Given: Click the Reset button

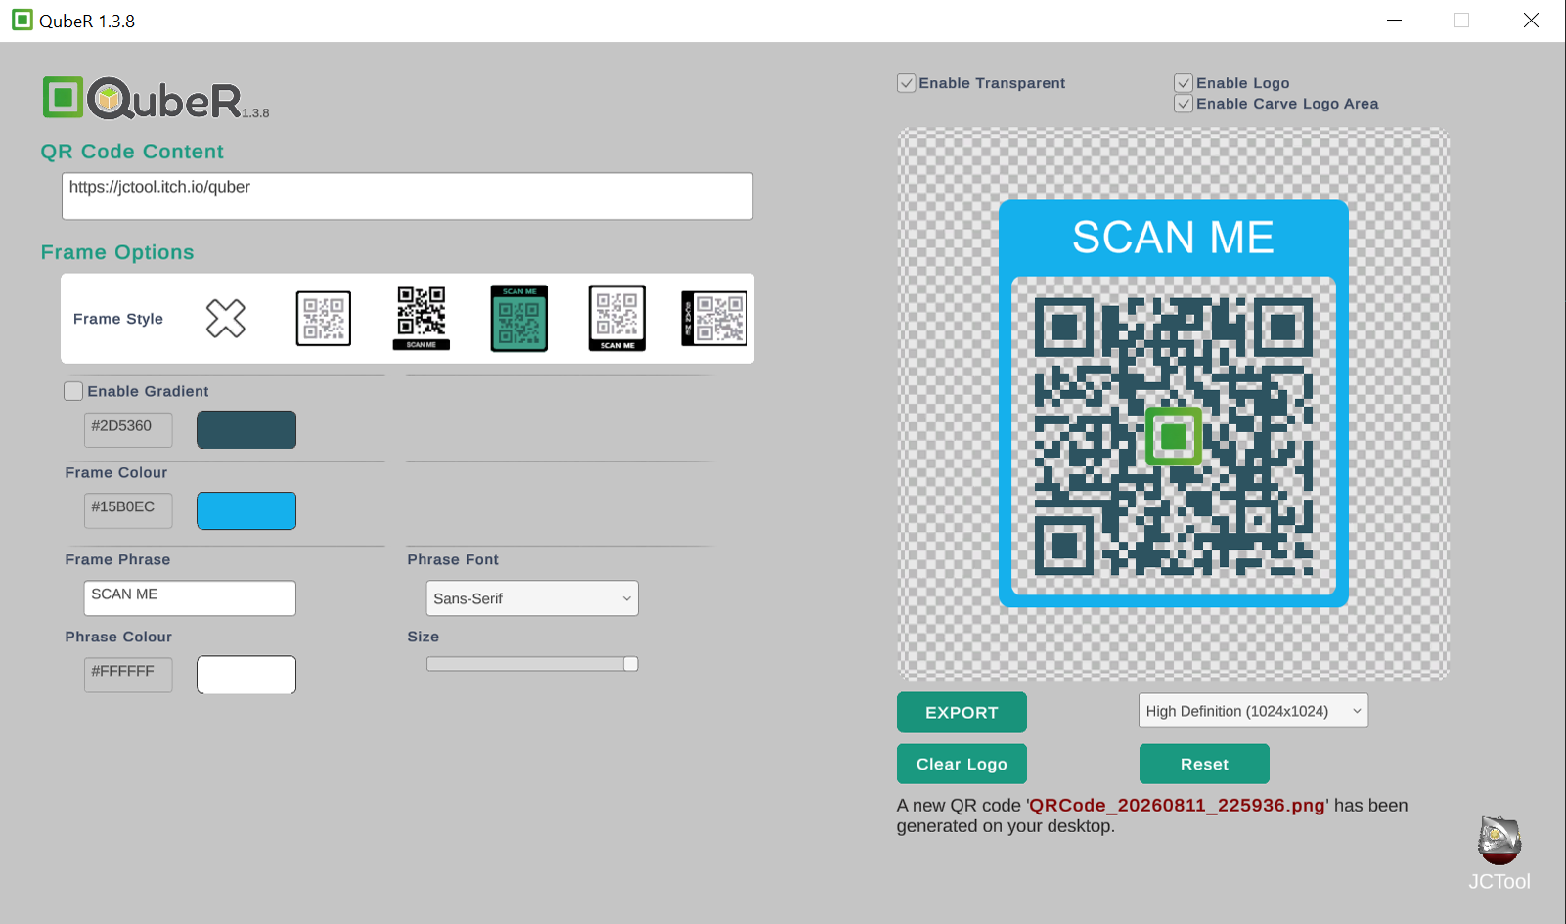Looking at the screenshot, I should (1204, 764).
